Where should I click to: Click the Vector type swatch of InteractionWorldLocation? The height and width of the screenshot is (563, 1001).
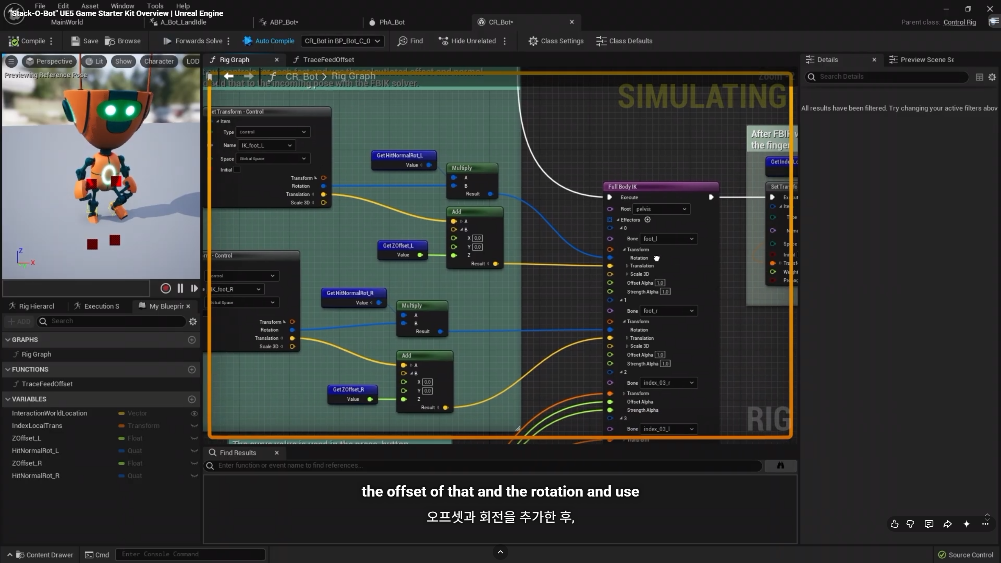[121, 413]
